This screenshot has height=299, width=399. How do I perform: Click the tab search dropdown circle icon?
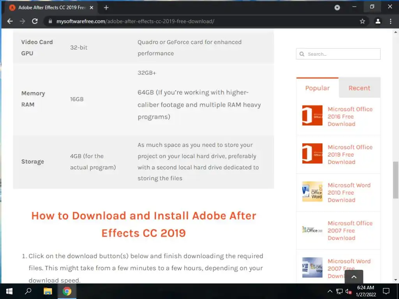point(337,8)
